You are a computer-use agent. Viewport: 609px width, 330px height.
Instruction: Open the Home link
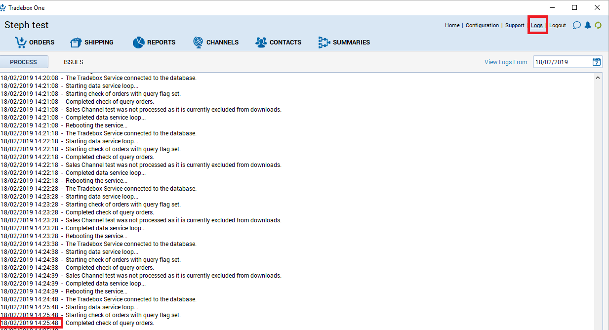click(x=452, y=25)
